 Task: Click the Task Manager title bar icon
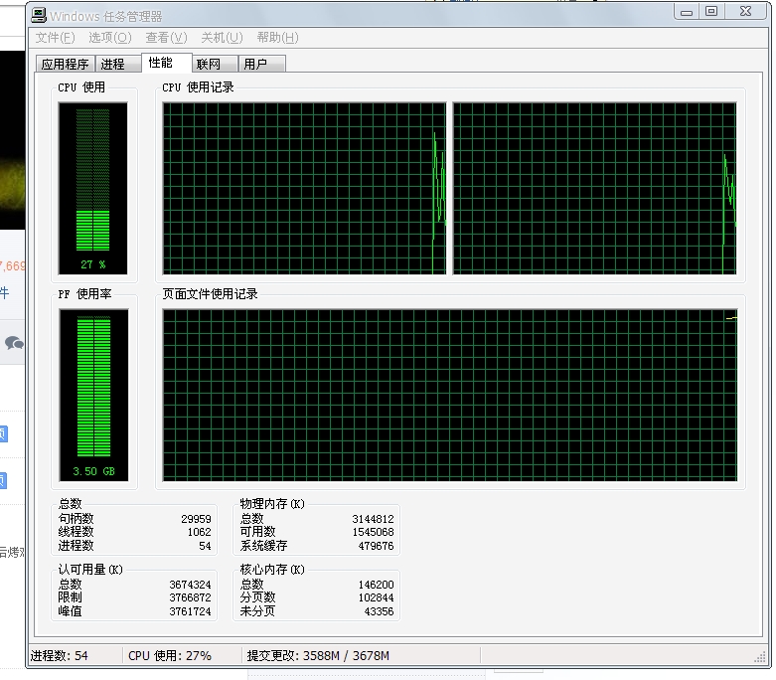(39, 15)
